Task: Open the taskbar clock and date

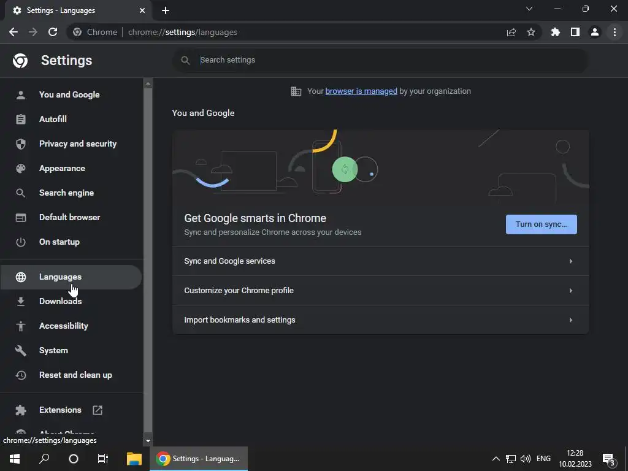Action: 575,459
